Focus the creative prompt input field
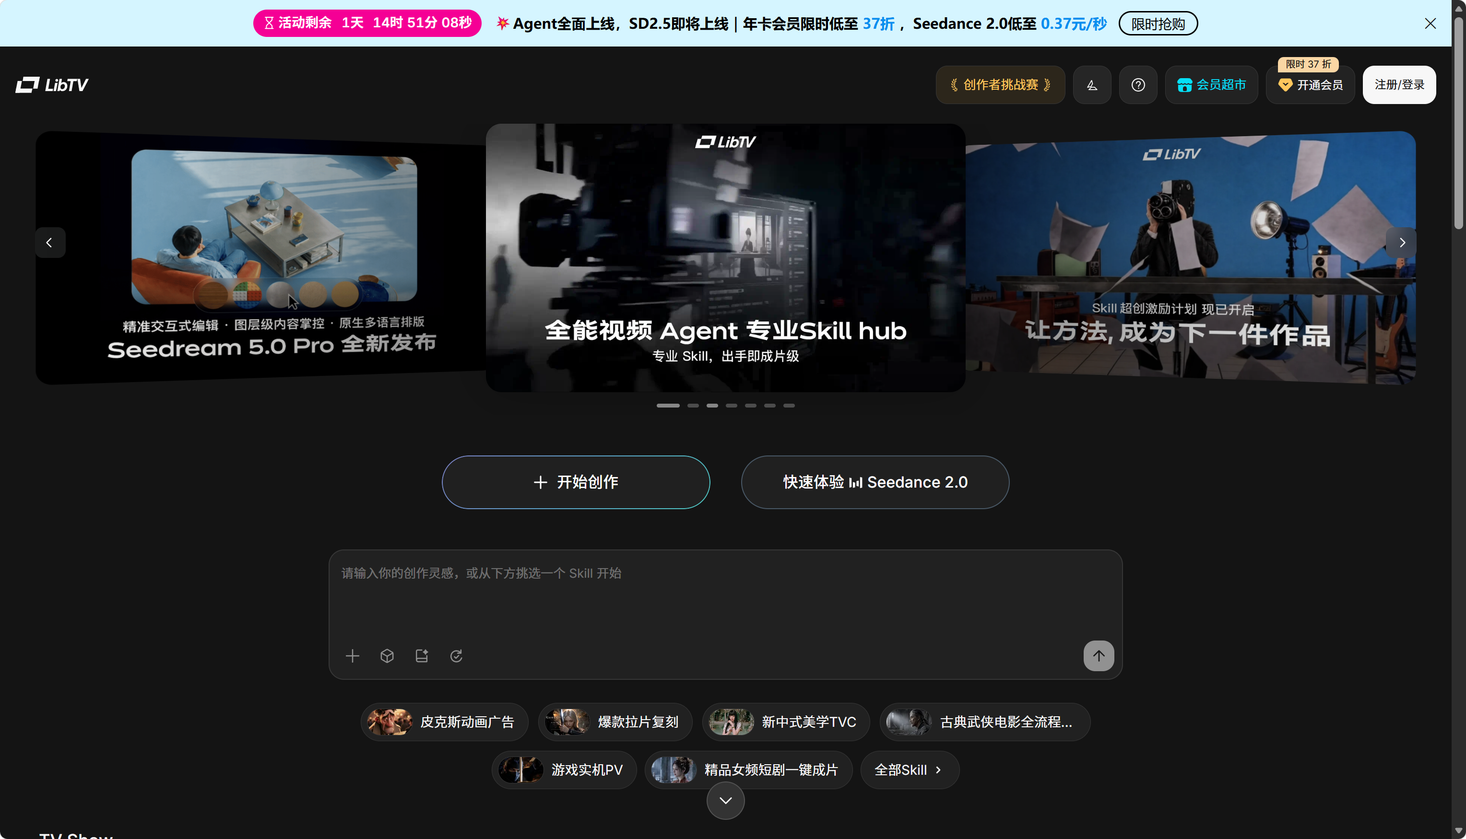This screenshot has height=839, width=1466. coord(725,594)
